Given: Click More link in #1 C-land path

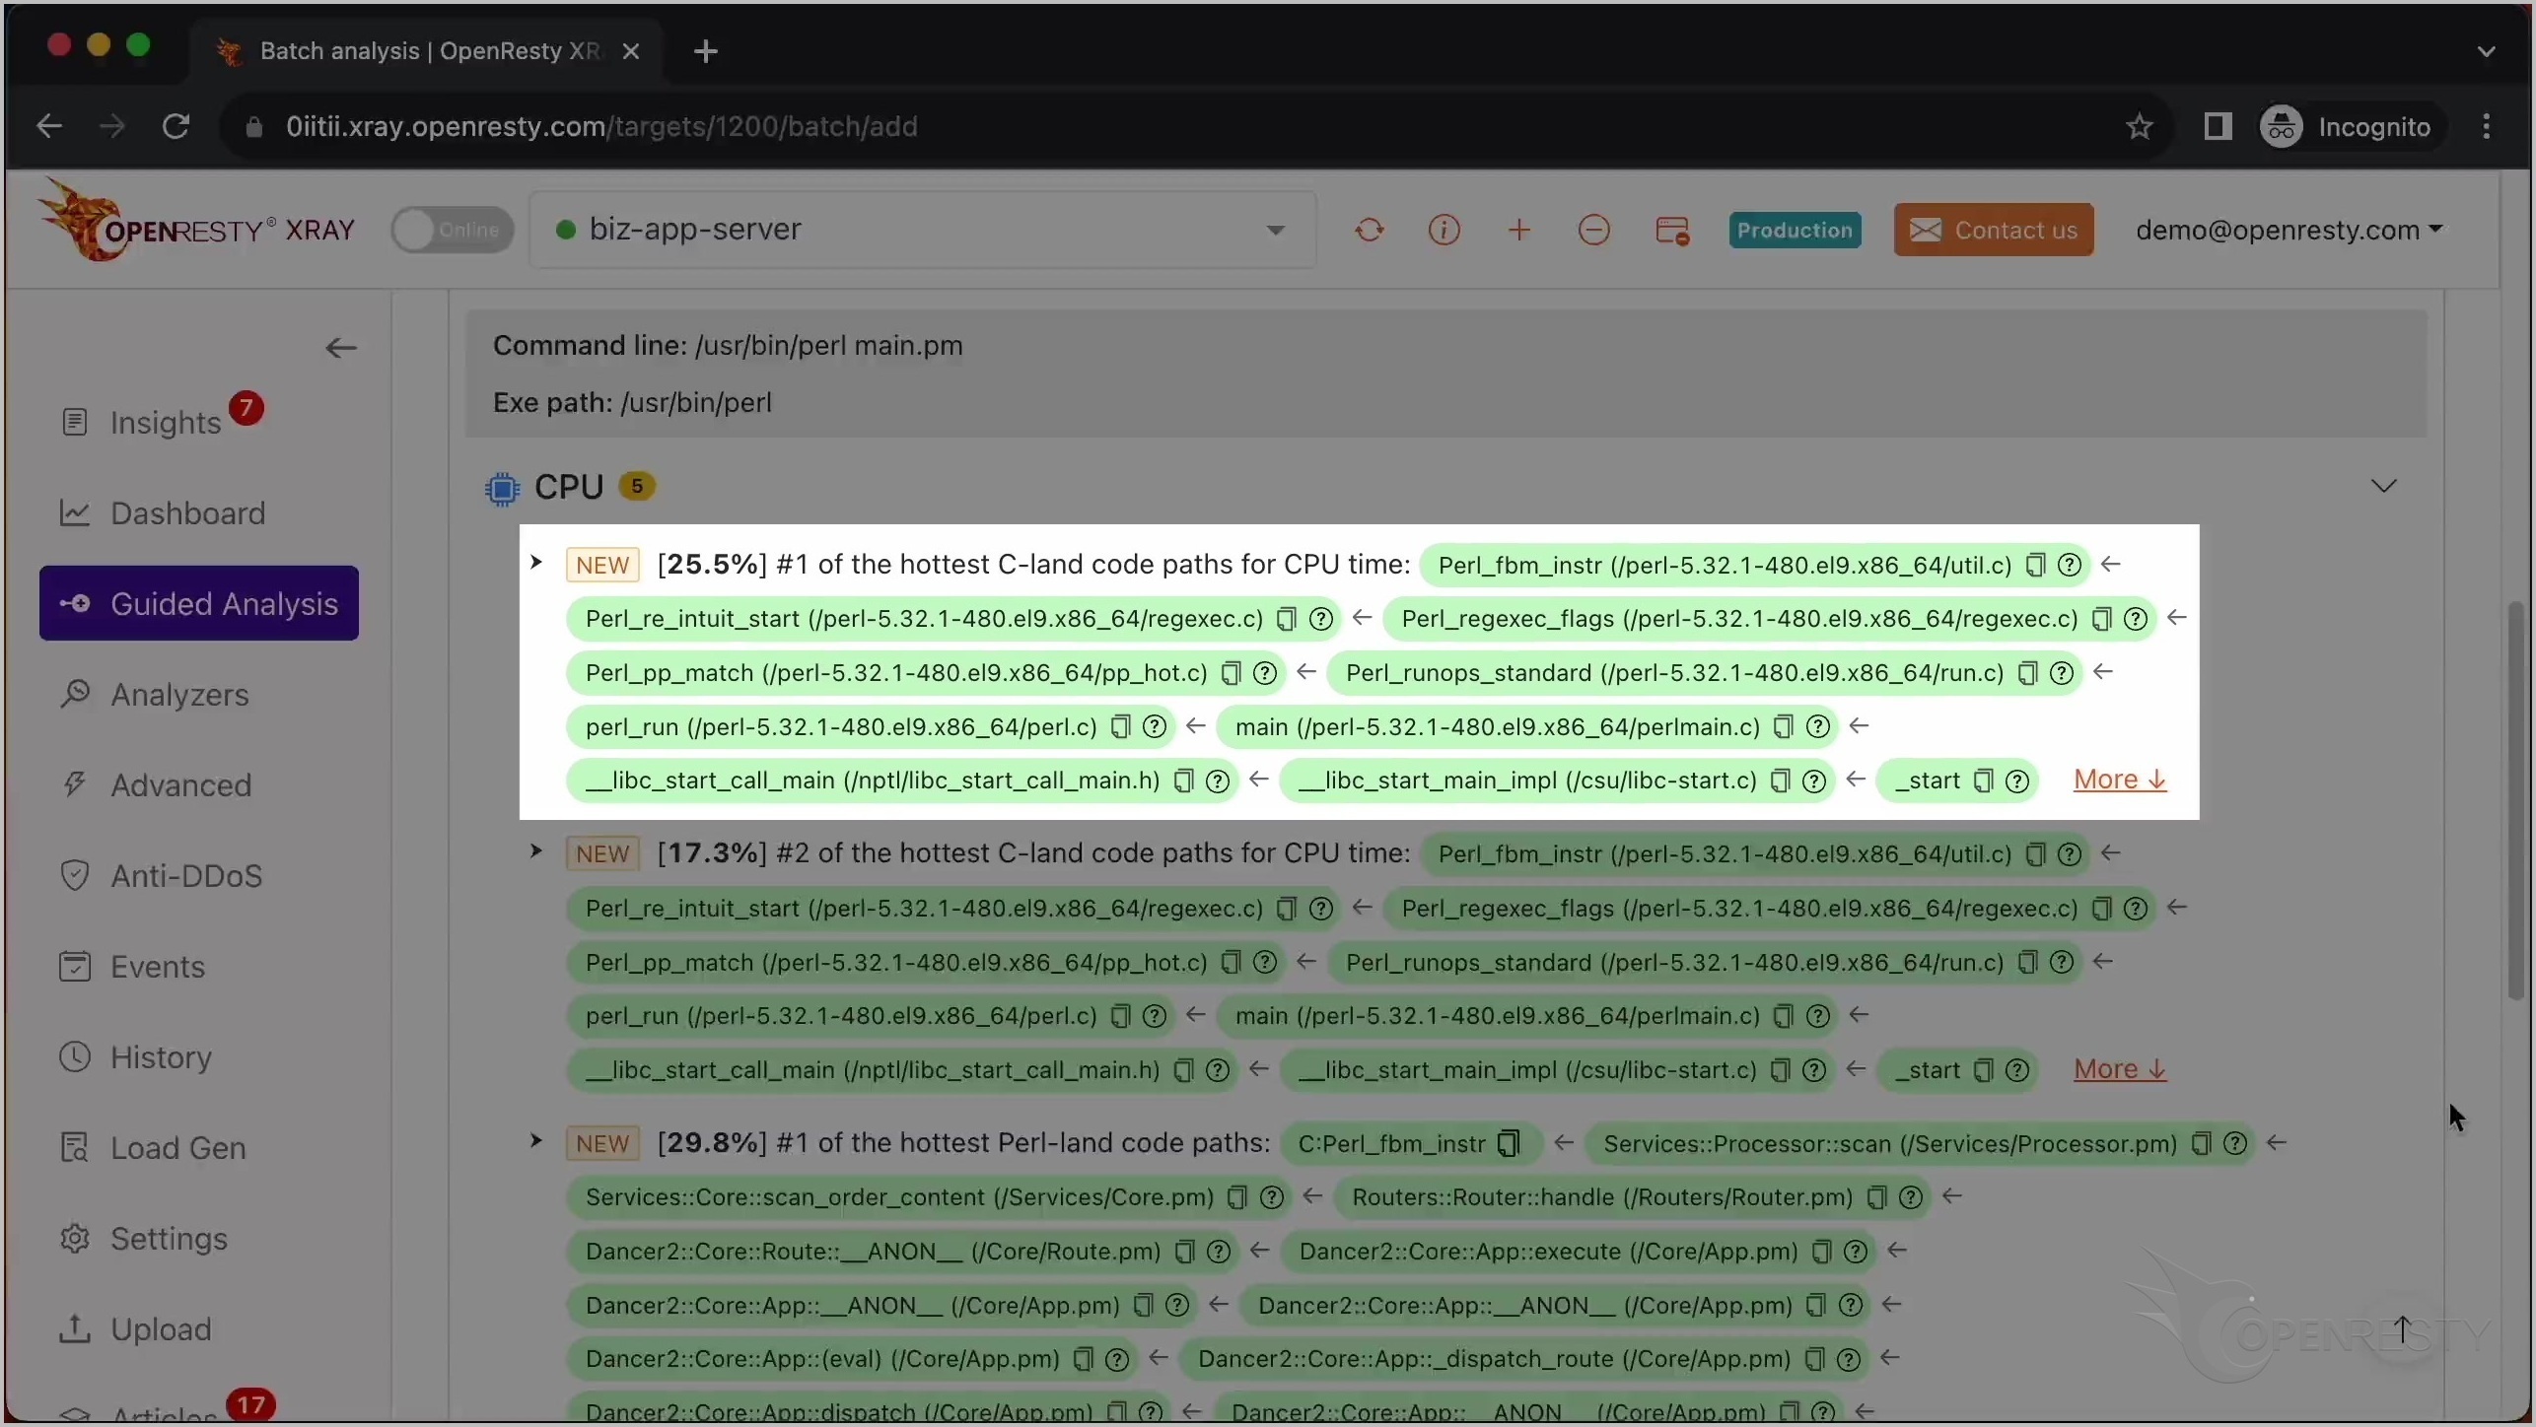Looking at the screenshot, I should pos(2119,780).
